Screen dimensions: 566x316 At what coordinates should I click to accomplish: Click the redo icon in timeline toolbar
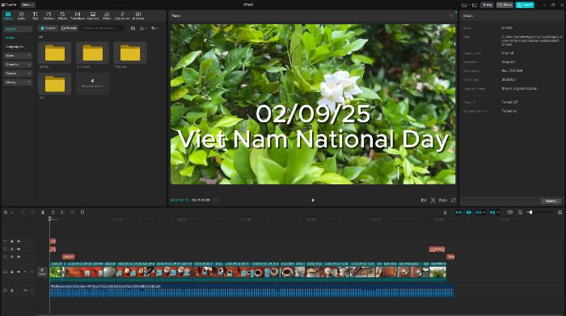coord(32,213)
